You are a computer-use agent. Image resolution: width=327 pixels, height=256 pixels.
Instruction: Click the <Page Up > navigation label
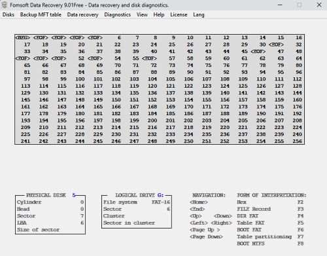click(205, 230)
